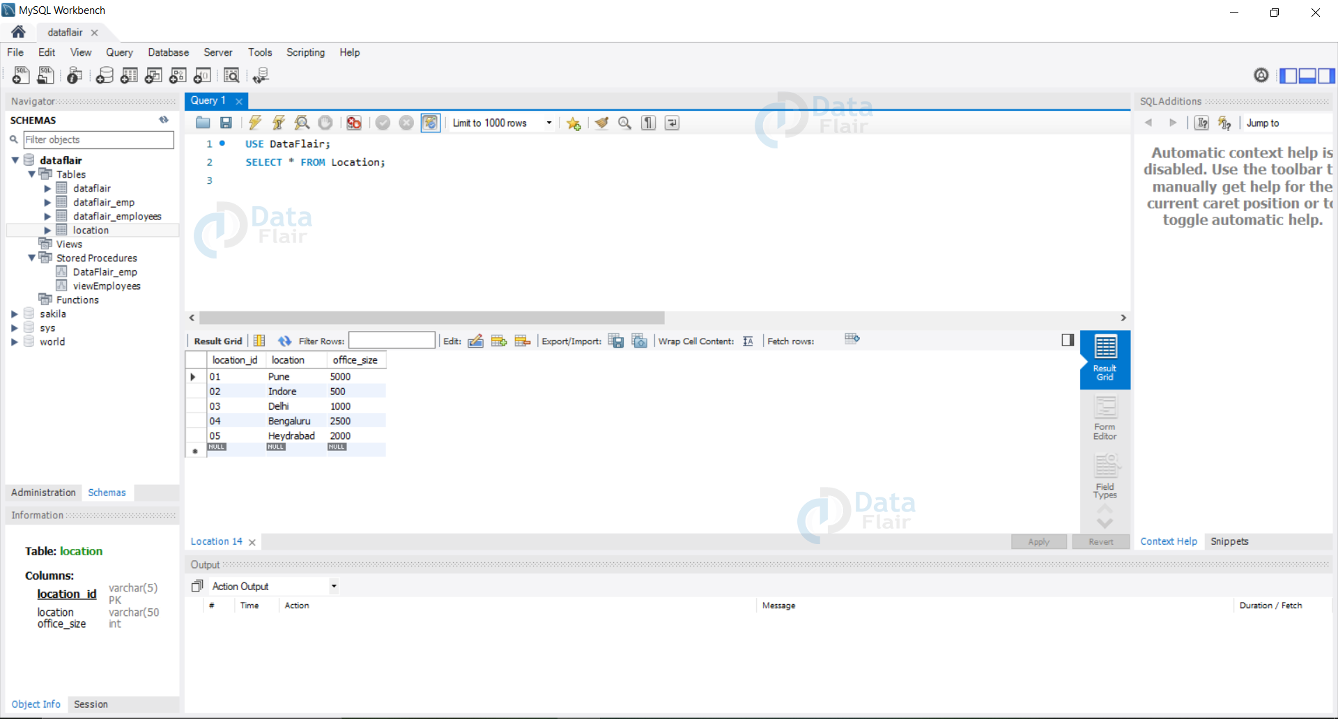1338x719 pixels.
Task: Collapse the Tables node
Action: pos(32,174)
